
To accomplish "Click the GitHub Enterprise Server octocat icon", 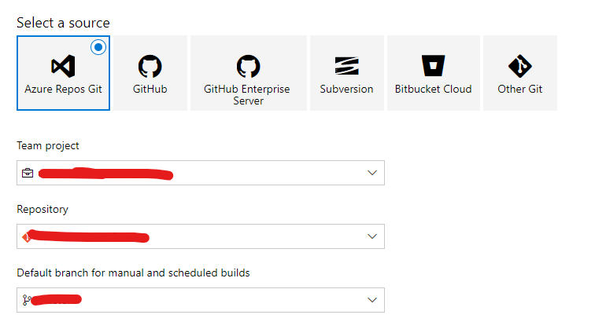I will pos(248,66).
